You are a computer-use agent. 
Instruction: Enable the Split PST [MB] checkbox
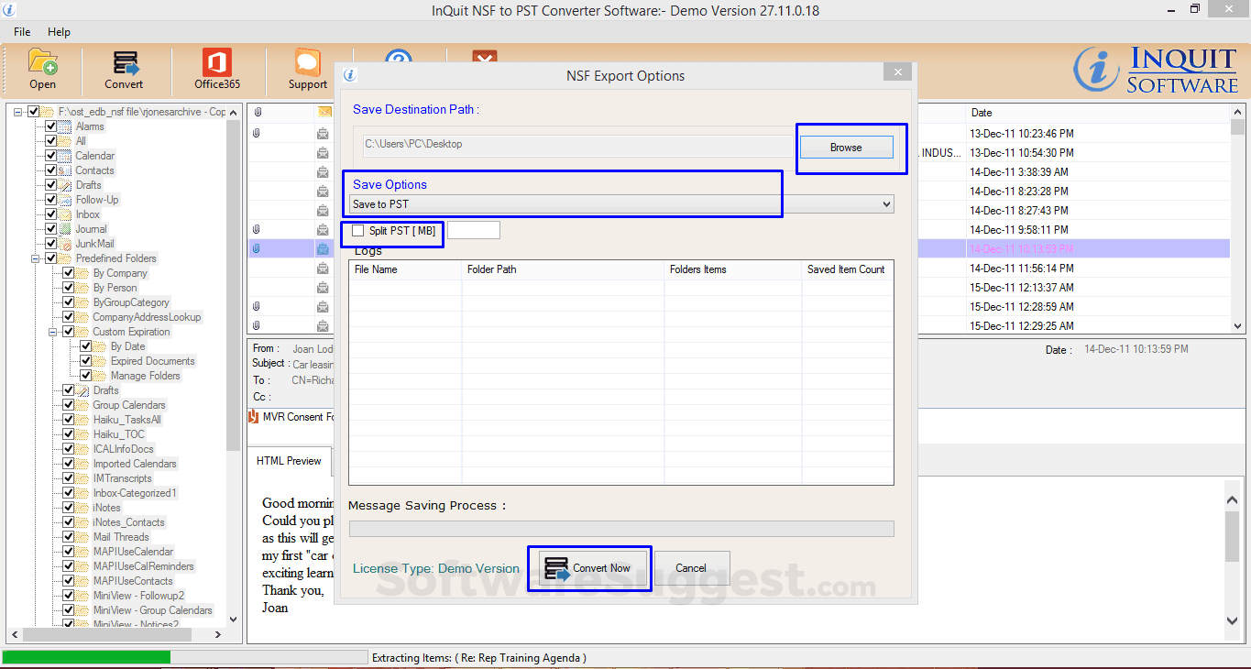(x=358, y=231)
